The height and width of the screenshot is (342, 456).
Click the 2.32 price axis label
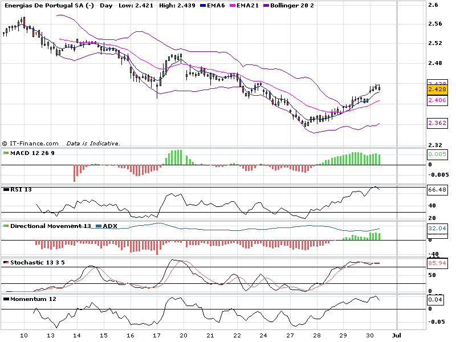pyautogui.click(x=435, y=145)
